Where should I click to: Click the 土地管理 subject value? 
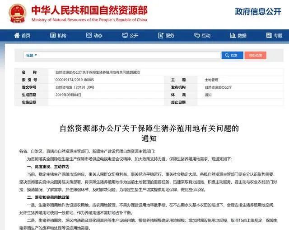point(211,80)
